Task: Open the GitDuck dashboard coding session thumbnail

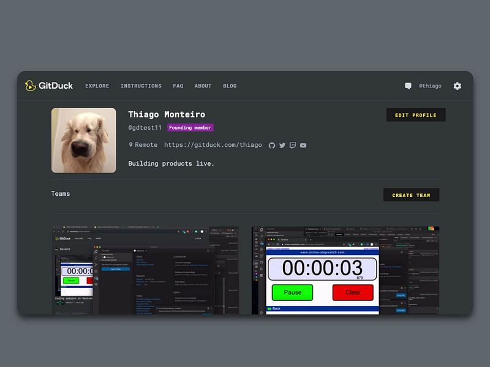Action: click(x=145, y=270)
